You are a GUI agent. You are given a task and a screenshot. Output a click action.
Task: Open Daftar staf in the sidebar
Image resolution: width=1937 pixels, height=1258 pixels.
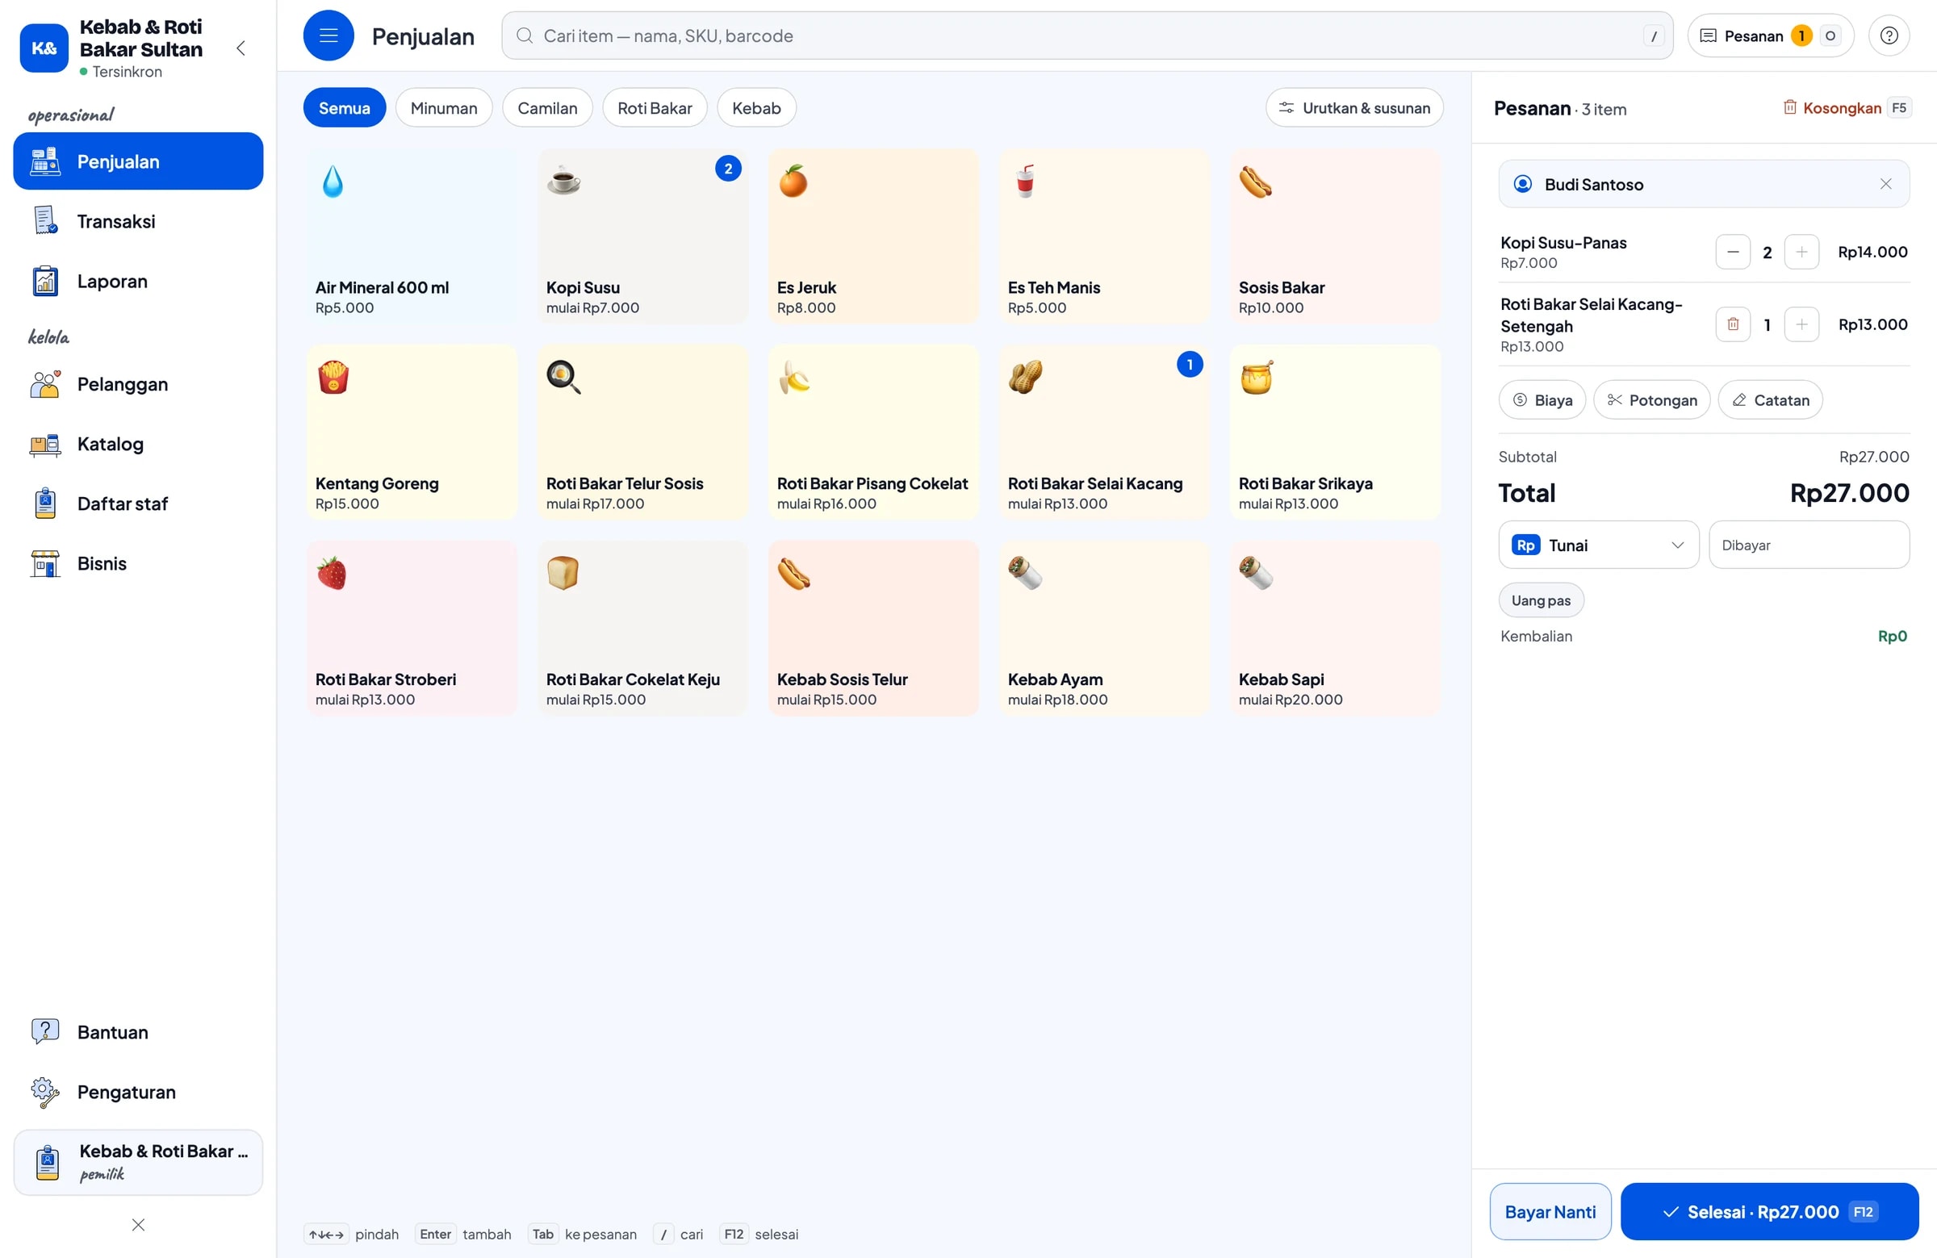pos(138,504)
